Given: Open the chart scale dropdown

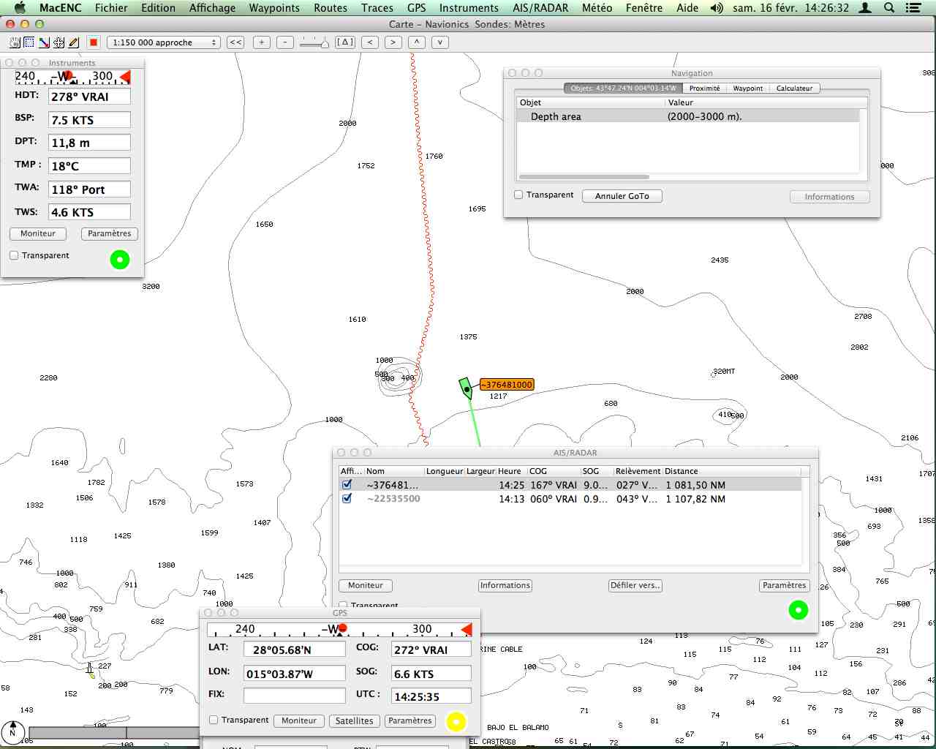Looking at the screenshot, I should point(163,42).
